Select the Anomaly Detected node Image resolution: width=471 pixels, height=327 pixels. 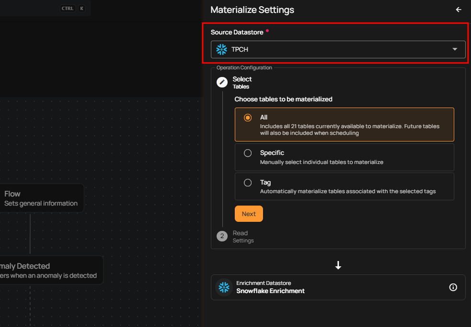[48, 271]
